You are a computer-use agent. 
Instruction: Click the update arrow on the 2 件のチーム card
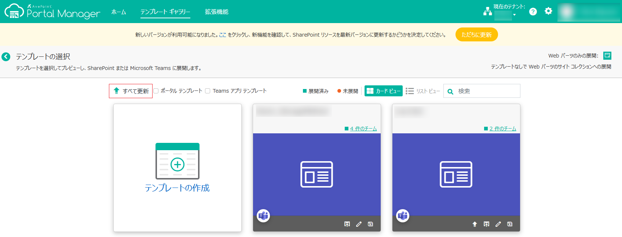pyautogui.click(x=475, y=224)
